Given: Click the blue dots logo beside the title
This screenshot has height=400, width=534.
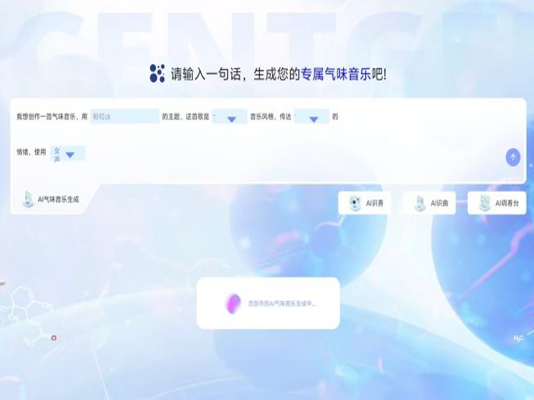Looking at the screenshot, I should (x=157, y=73).
